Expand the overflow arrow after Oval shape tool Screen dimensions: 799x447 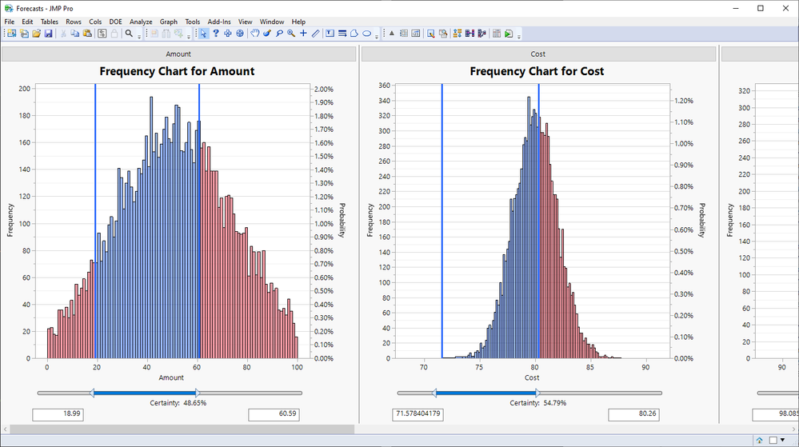[x=378, y=35]
